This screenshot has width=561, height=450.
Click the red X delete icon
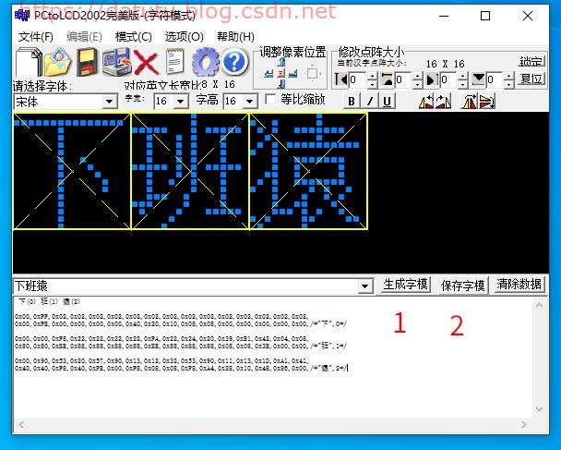[x=146, y=63]
